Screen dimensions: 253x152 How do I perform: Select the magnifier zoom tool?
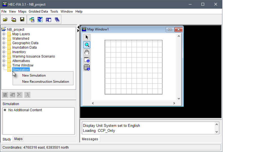87,45
